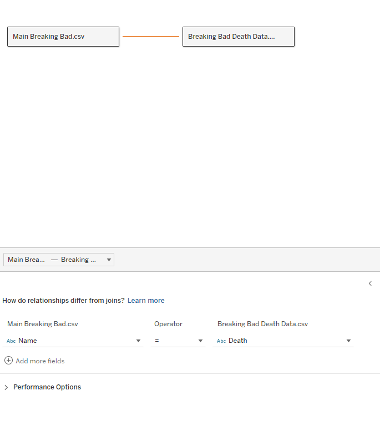
Task: Select the Breaking Bad Death Data table box
Action: [x=238, y=37]
